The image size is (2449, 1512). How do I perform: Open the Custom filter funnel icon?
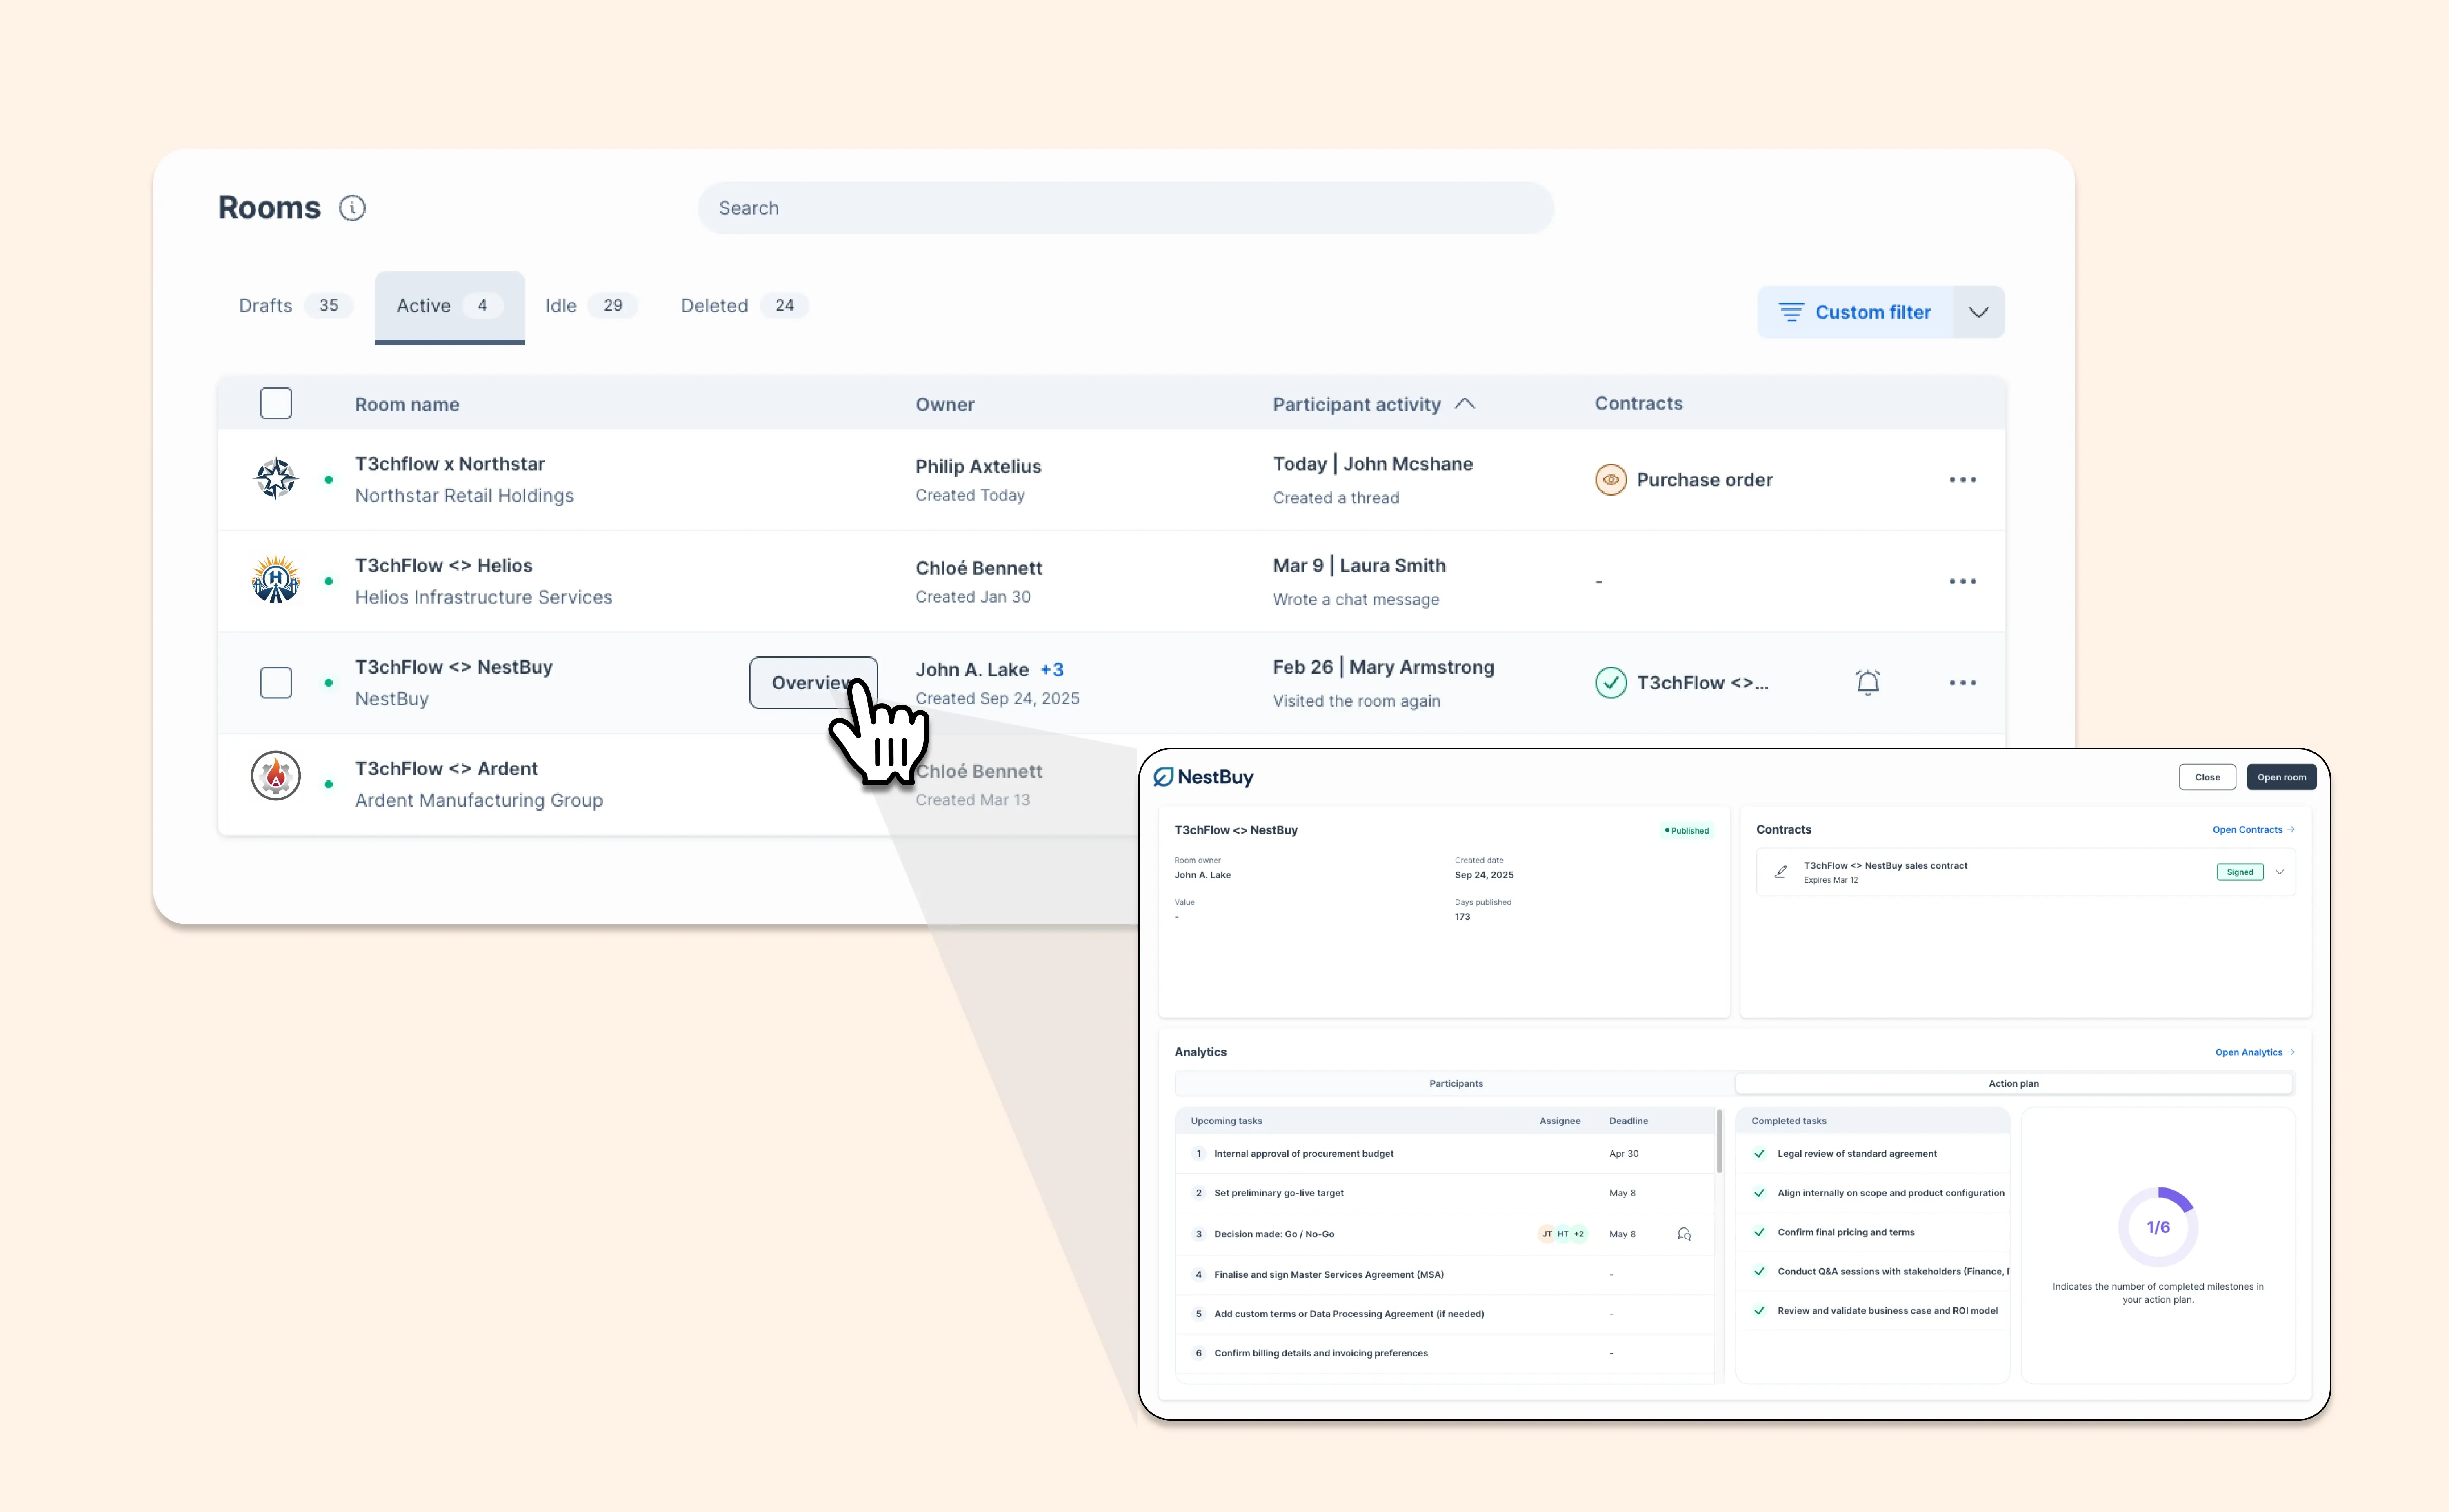(x=1792, y=311)
